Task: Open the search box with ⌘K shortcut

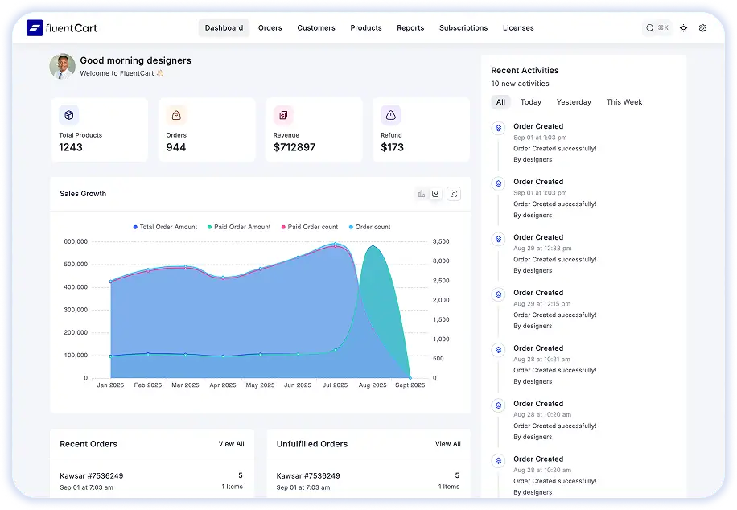Action: (x=657, y=28)
